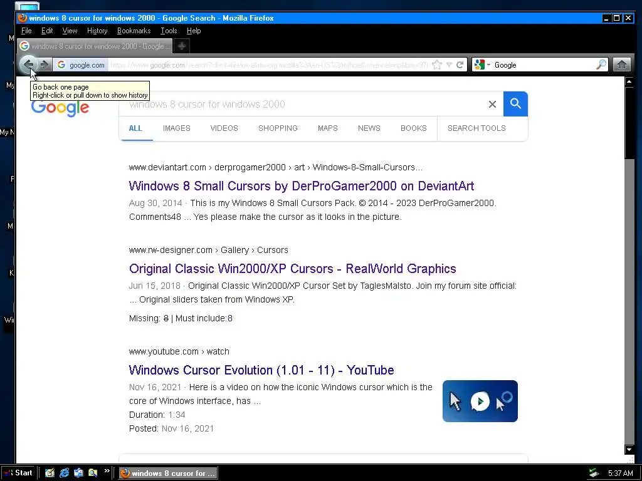Click the address bar URL text
The width and height of the screenshot is (642, 481).
point(269,65)
